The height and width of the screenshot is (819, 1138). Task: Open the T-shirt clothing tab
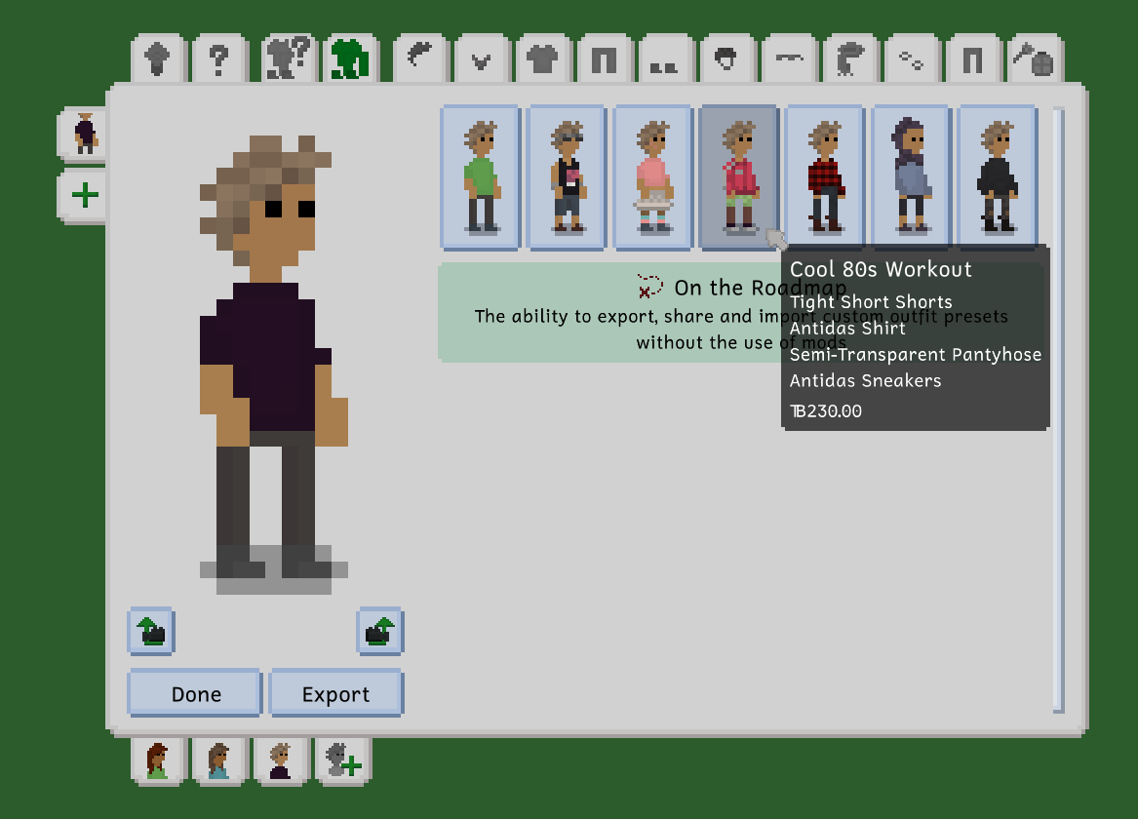[542, 60]
